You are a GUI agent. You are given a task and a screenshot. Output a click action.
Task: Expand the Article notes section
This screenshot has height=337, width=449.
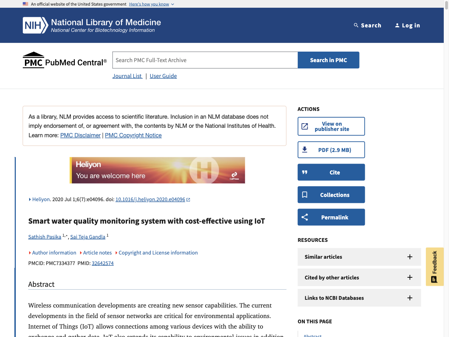97,252
